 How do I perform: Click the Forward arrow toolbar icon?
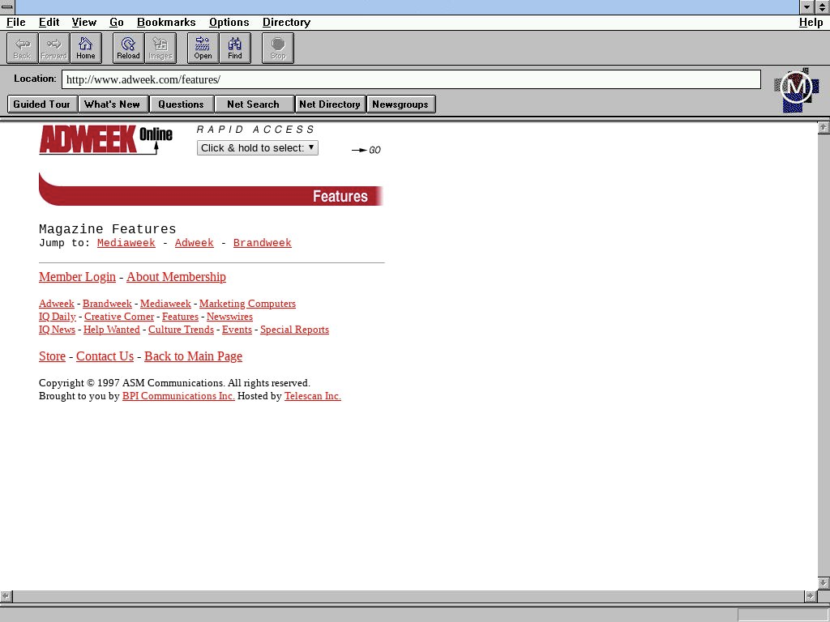(x=53, y=48)
